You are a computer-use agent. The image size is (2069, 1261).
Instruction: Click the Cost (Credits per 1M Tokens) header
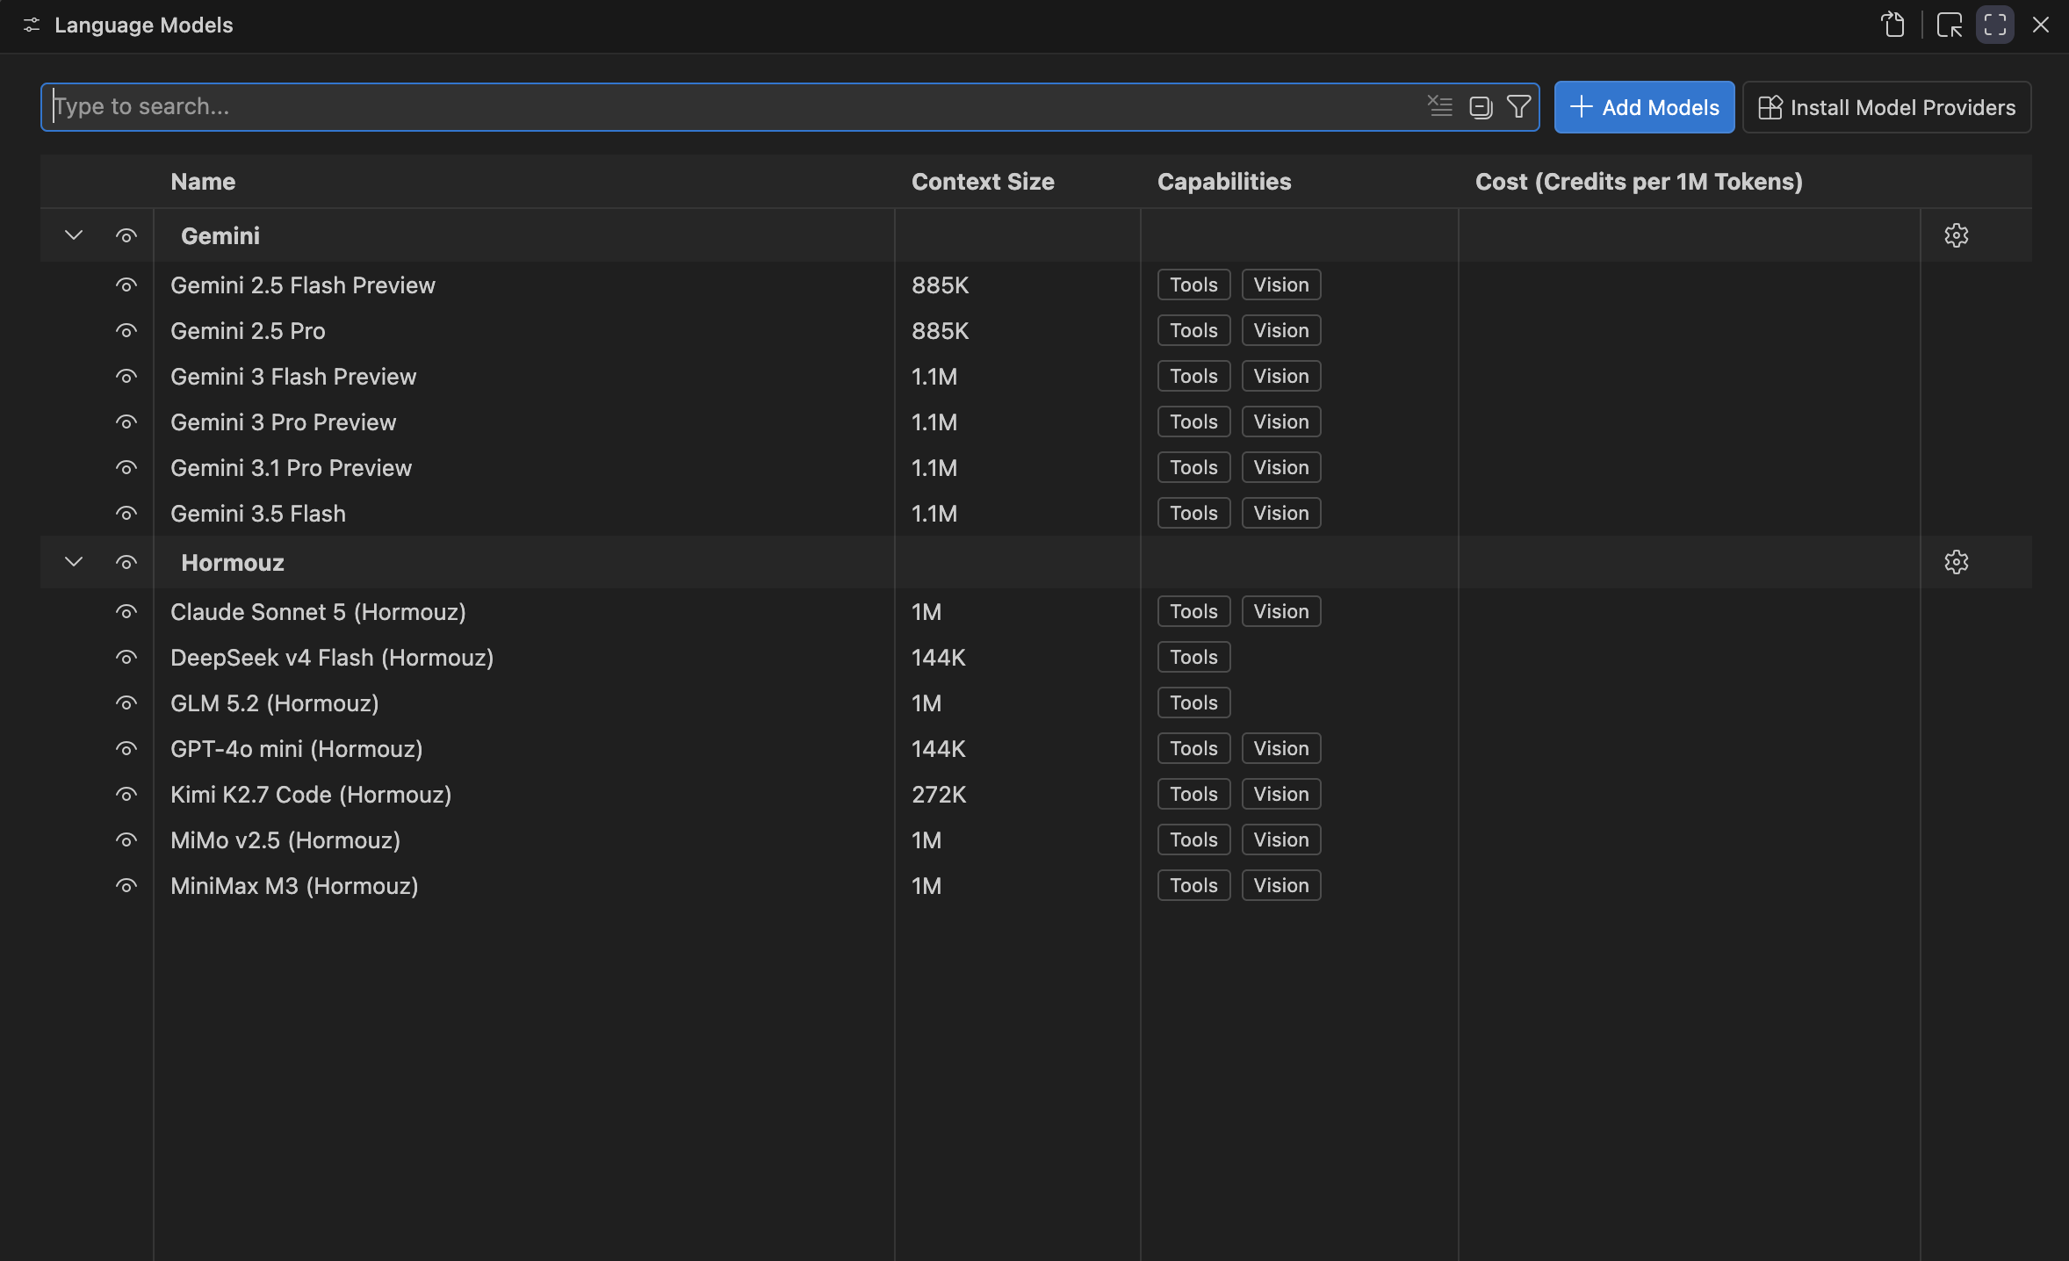[x=1639, y=182]
